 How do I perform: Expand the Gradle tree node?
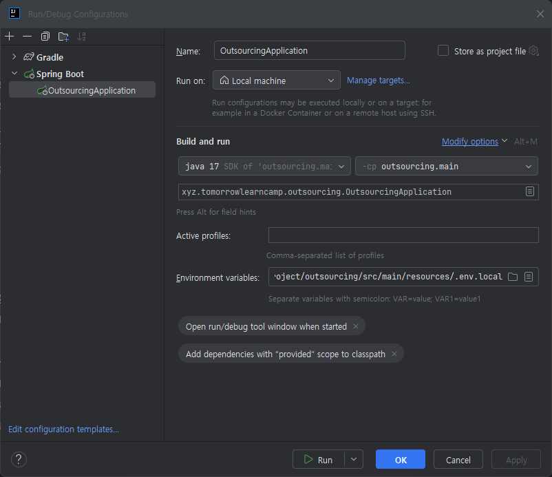tap(14, 56)
